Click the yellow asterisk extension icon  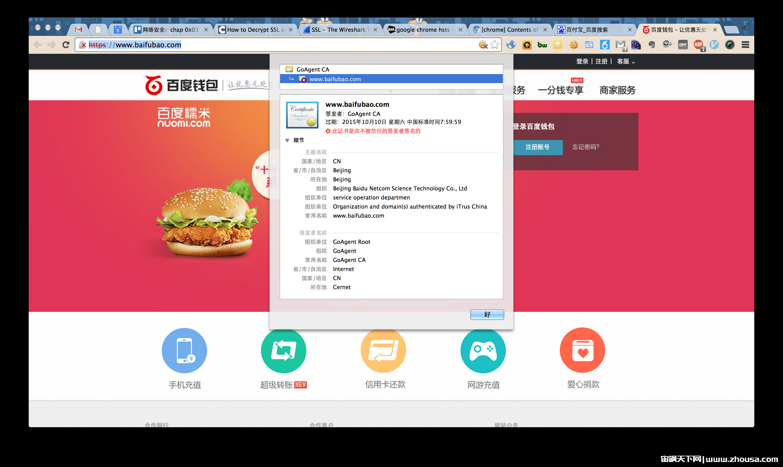(558, 45)
